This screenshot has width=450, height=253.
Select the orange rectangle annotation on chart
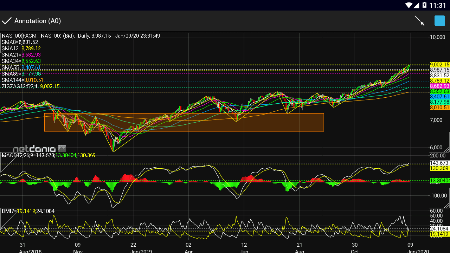click(x=184, y=122)
